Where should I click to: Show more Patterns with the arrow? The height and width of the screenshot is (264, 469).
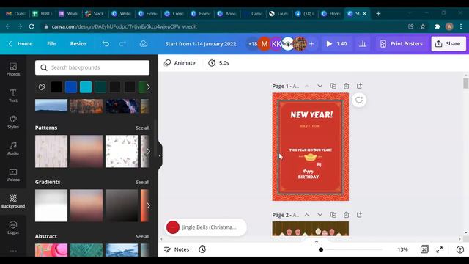[148, 151]
